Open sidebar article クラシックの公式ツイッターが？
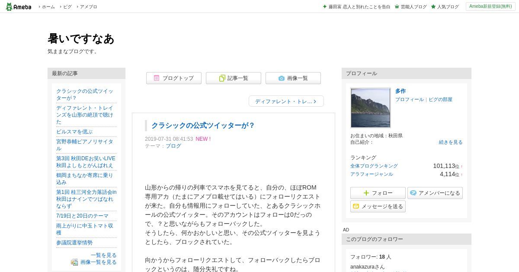The height and width of the screenshot is (272, 519). click(x=85, y=95)
